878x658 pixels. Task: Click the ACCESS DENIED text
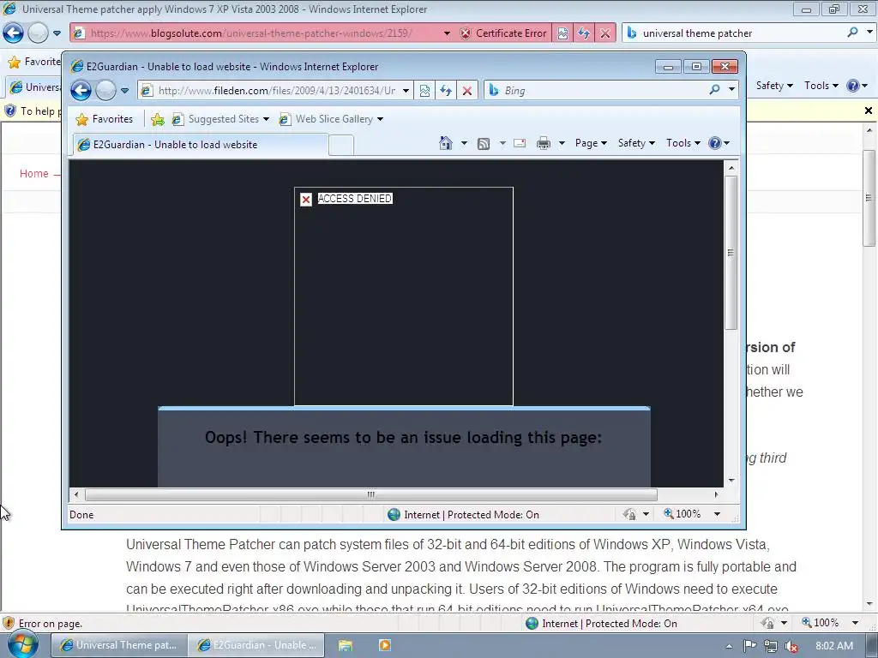(x=354, y=199)
